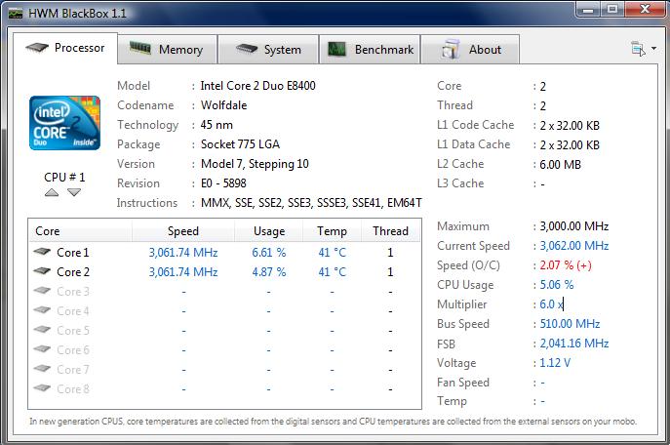Open the System tab
670x445 pixels.
click(268, 50)
